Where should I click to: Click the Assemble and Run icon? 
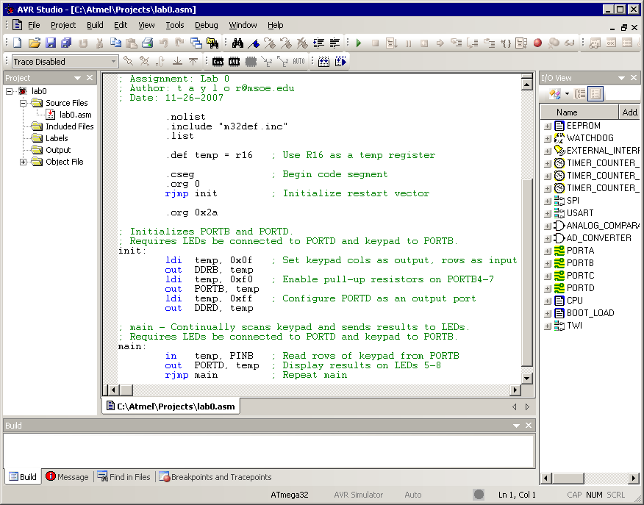[341, 62]
